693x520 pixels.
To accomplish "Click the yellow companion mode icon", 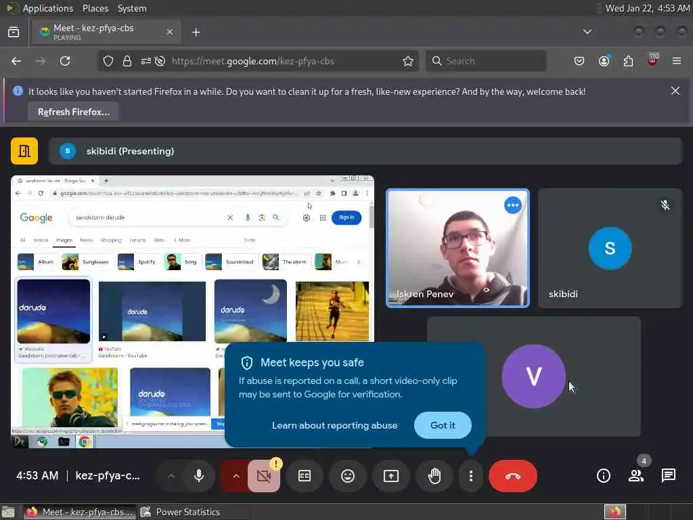I will 24,151.
